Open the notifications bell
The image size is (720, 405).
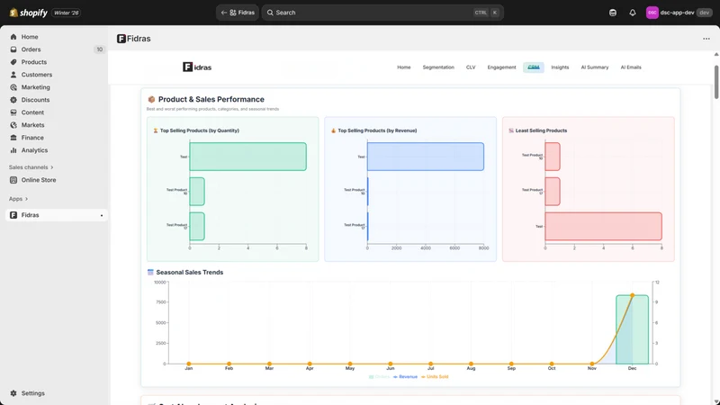point(633,13)
